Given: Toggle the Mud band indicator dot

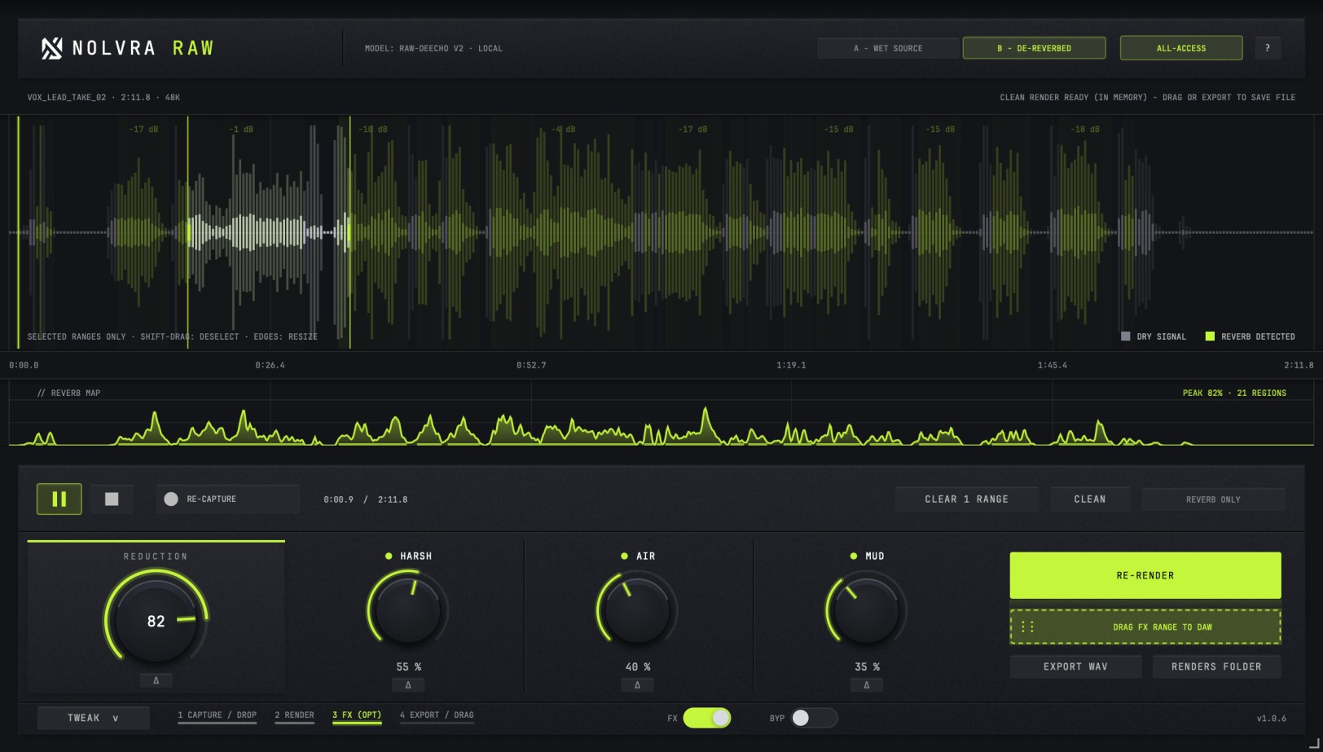Looking at the screenshot, I should (x=854, y=556).
